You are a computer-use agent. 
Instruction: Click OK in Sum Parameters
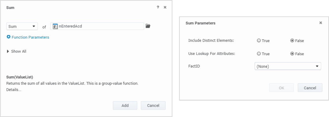[281, 88]
